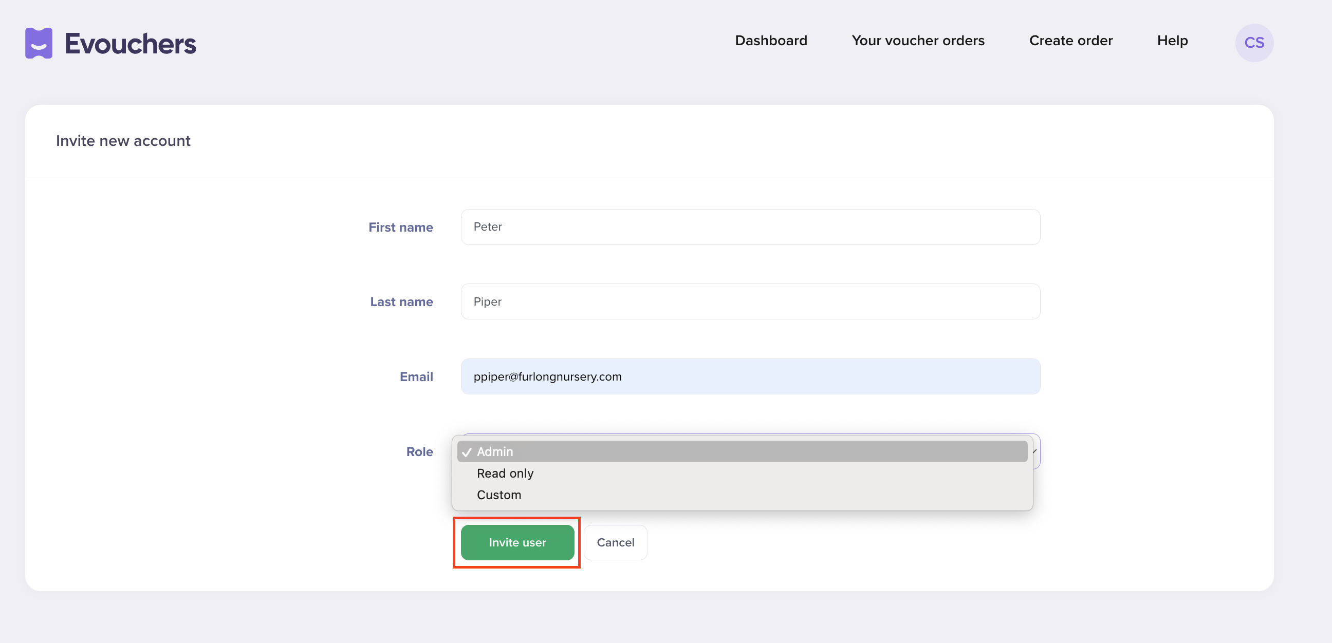Viewport: 1332px width, 643px height.
Task: Click the Email field with ppiper@furlongnursery.com
Action: tap(750, 376)
